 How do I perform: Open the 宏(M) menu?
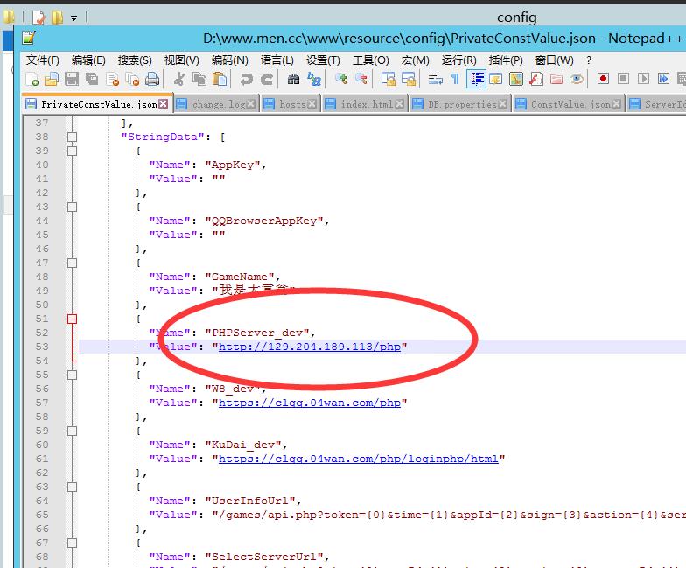(415, 60)
